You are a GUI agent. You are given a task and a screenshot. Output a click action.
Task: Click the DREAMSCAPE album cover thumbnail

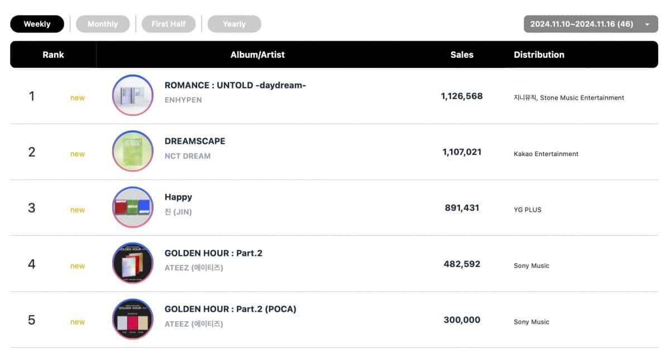click(132, 151)
